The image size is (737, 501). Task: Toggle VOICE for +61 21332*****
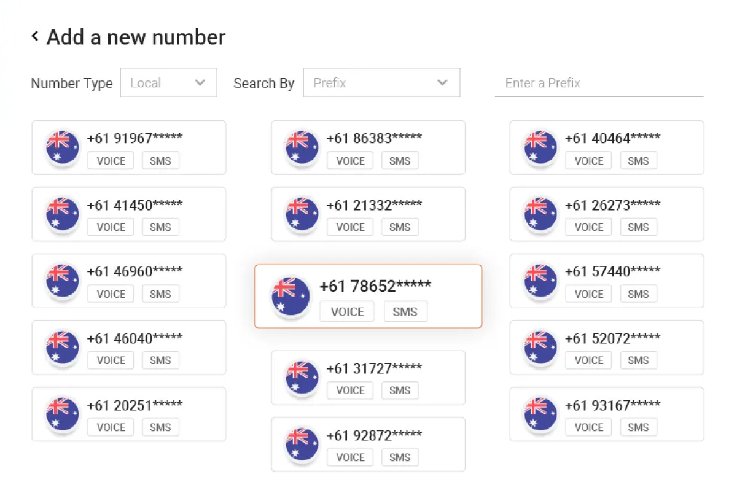(x=350, y=227)
